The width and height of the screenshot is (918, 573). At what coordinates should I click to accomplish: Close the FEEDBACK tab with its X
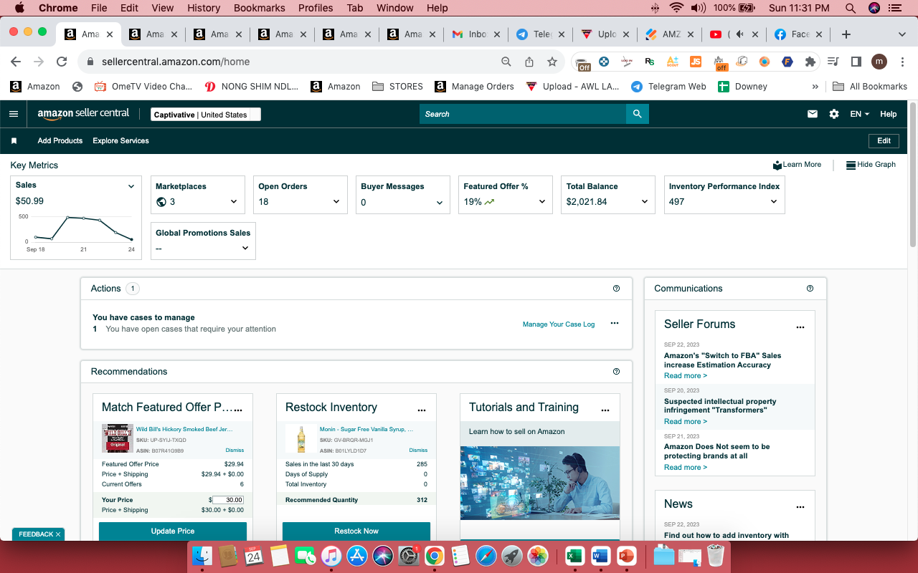coord(58,534)
